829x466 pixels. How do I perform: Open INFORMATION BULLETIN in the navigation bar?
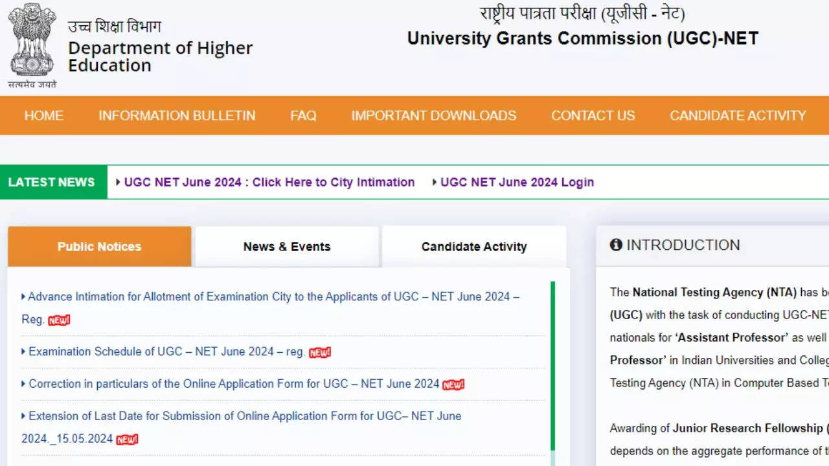click(177, 116)
